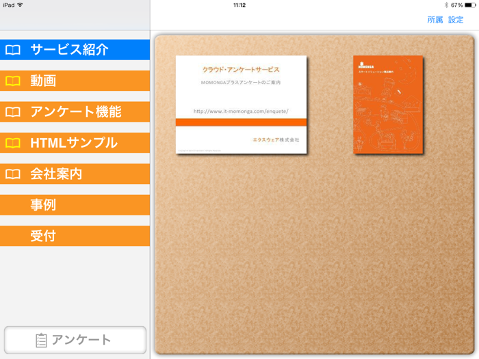The width and height of the screenshot is (479, 359).
Task: Open the 事例 category
Action: [75, 205]
